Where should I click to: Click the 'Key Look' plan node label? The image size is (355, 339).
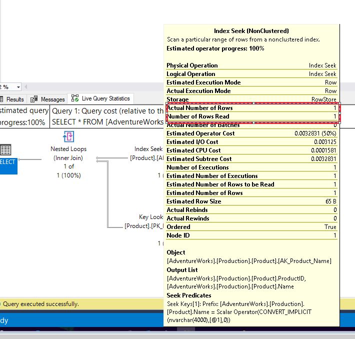151,217
